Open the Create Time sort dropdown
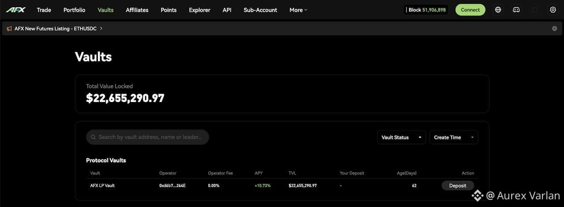This screenshot has width=564, height=207. tap(454, 137)
